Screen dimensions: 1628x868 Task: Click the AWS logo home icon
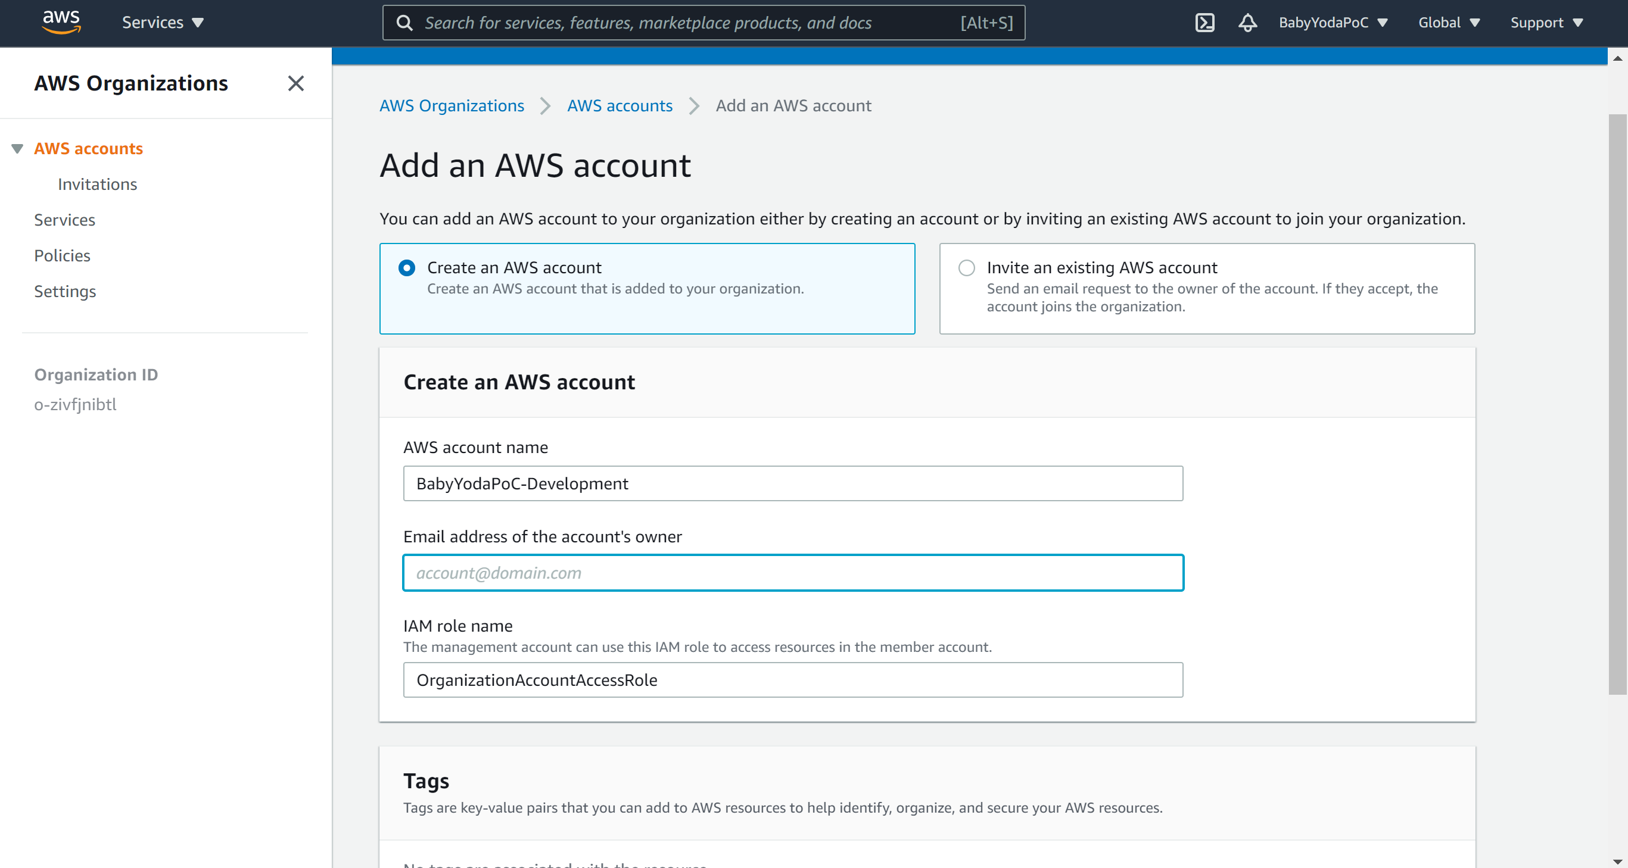coord(61,22)
